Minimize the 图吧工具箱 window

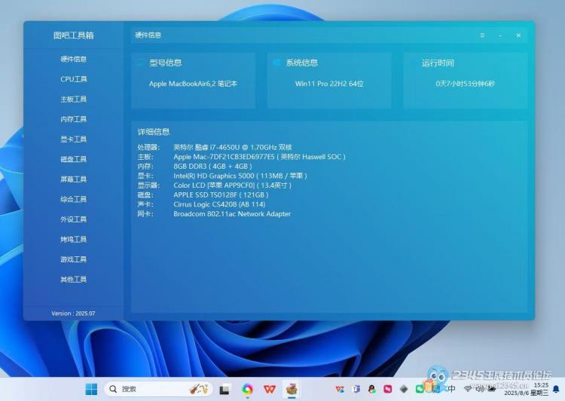coord(500,35)
